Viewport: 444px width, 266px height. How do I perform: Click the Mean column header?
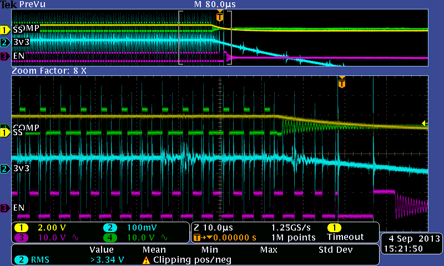pos(154,249)
